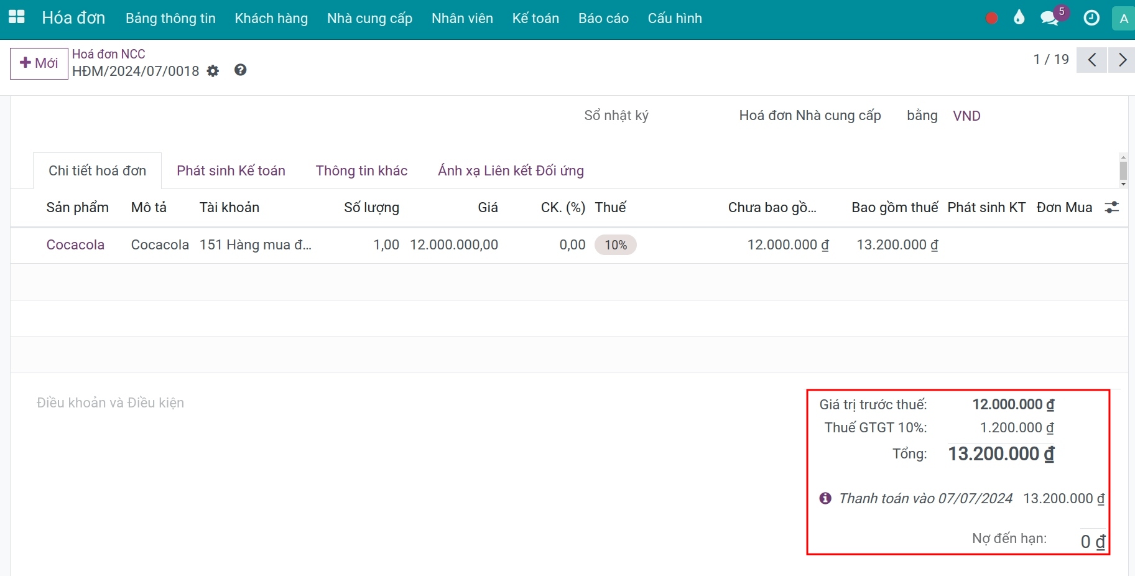Open the Kế toán menu
The image size is (1135, 576).
(535, 19)
